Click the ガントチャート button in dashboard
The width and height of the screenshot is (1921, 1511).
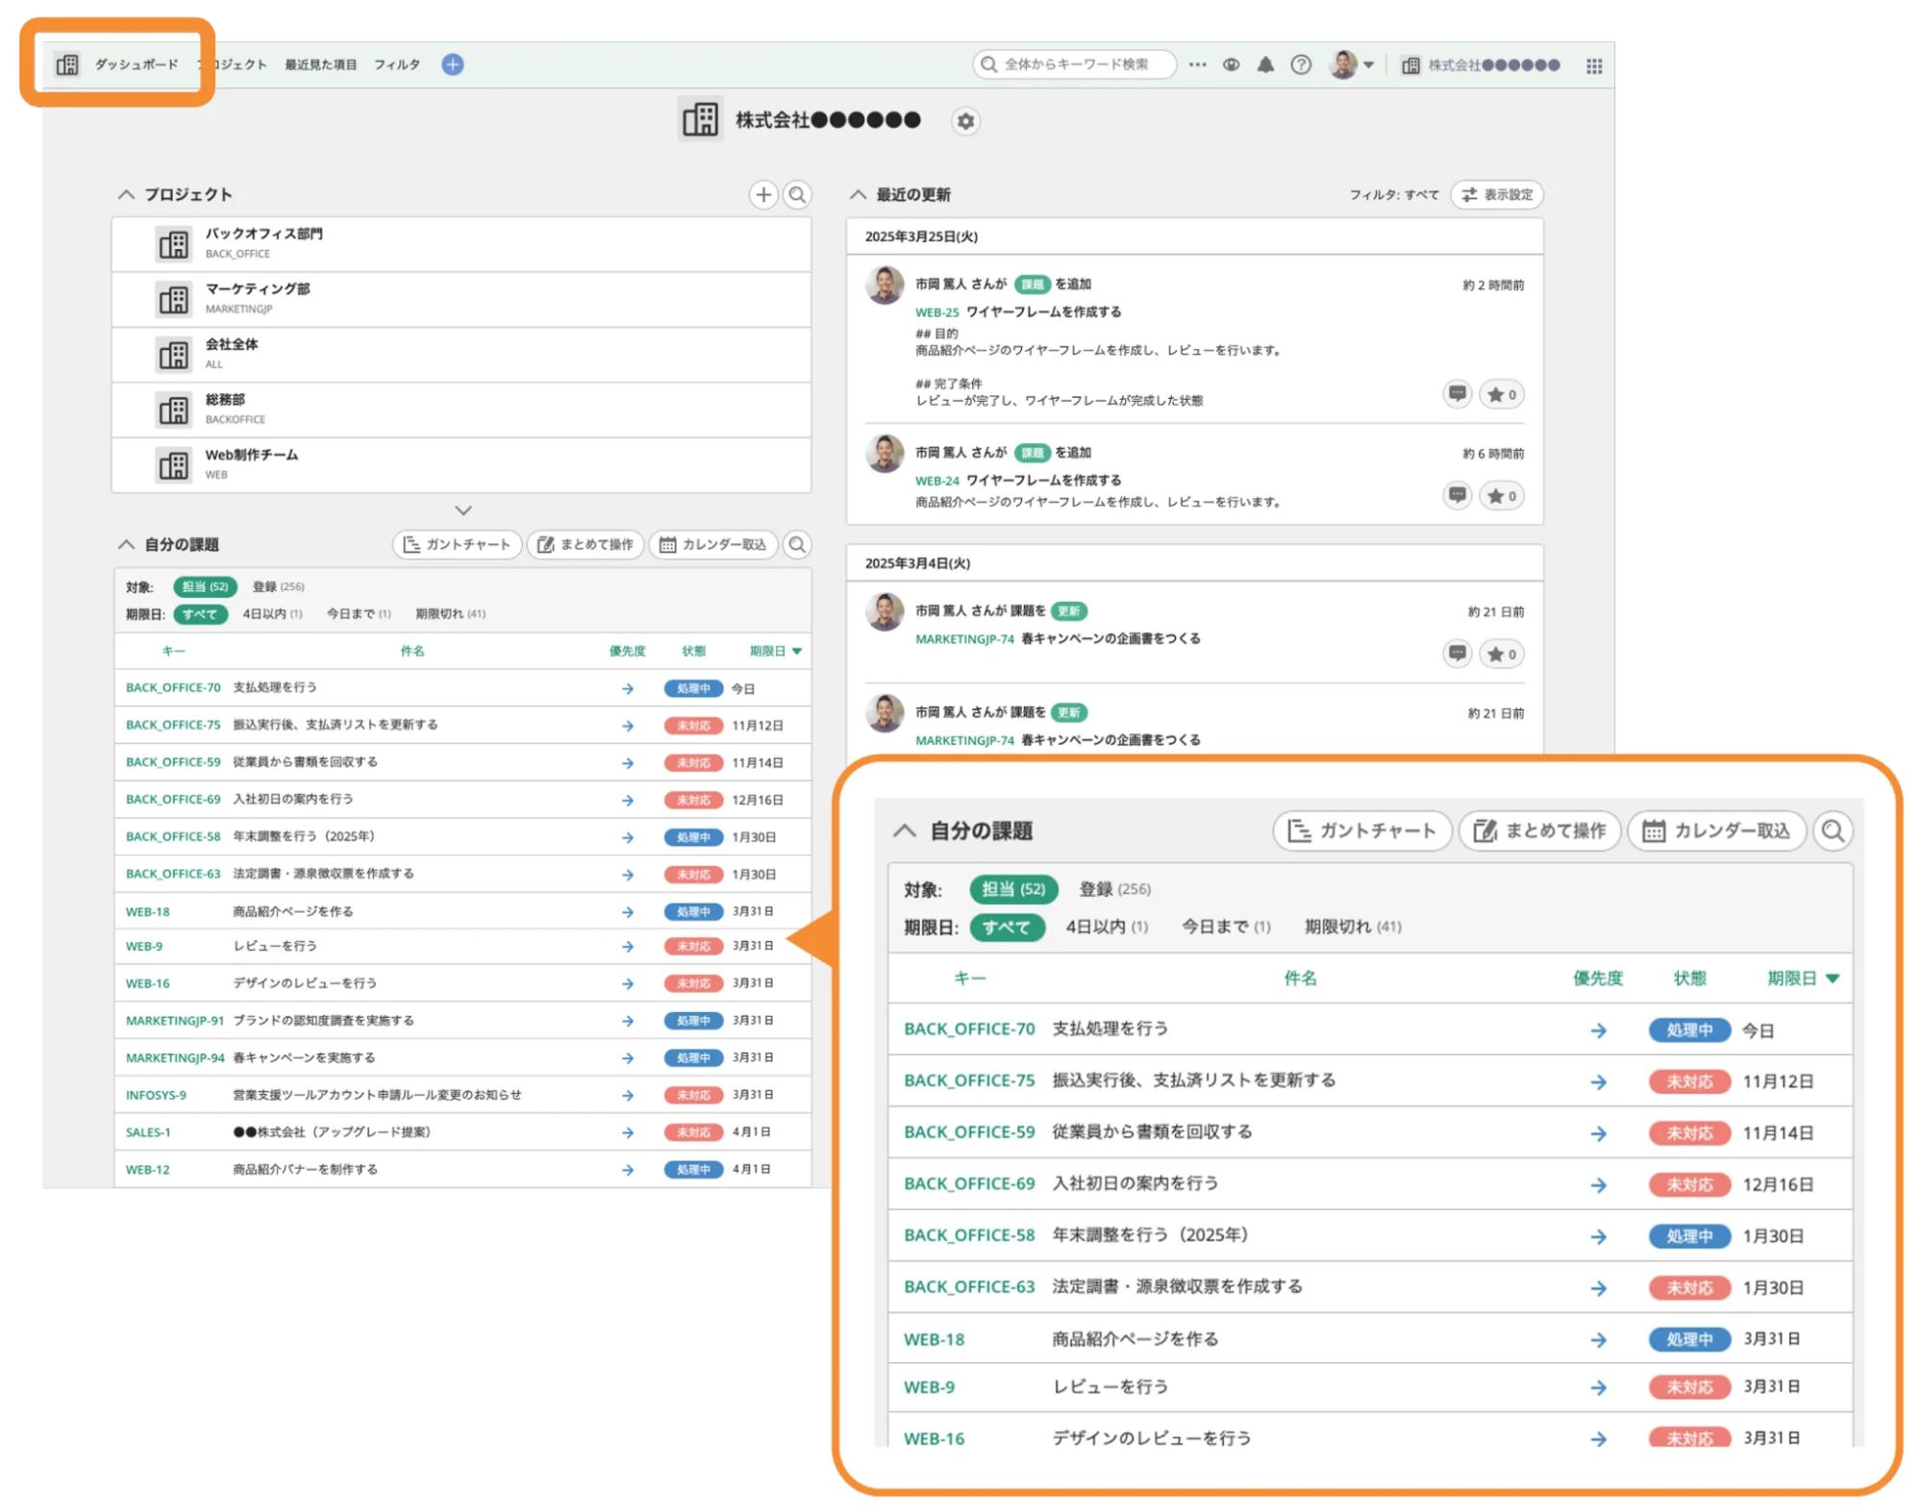[457, 544]
